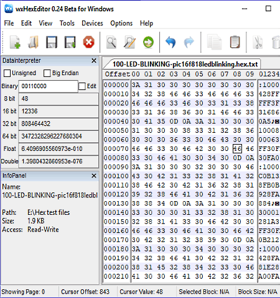Check the Edit checkbox beside Binary
The width and height of the screenshot is (280, 298).
(82, 86)
